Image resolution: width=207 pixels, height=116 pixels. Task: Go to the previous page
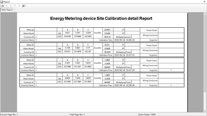point(11,5)
